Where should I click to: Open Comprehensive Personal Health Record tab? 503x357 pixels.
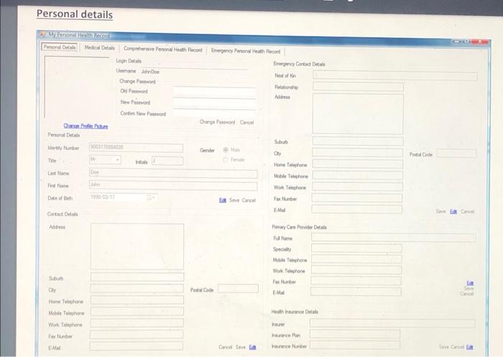[x=162, y=50]
